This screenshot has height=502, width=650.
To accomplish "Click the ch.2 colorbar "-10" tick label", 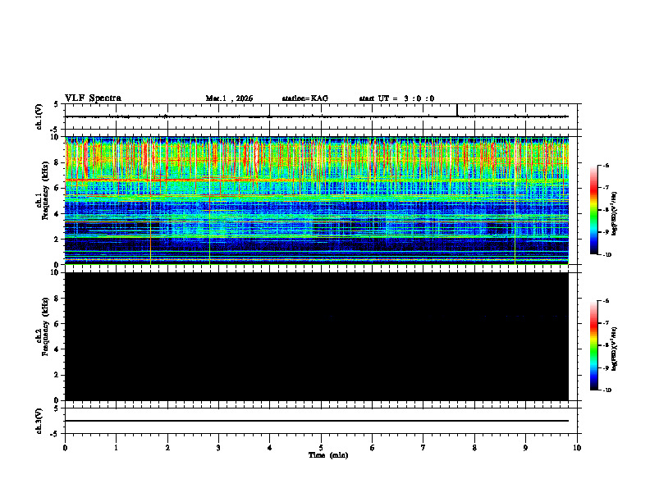I will [x=607, y=390].
